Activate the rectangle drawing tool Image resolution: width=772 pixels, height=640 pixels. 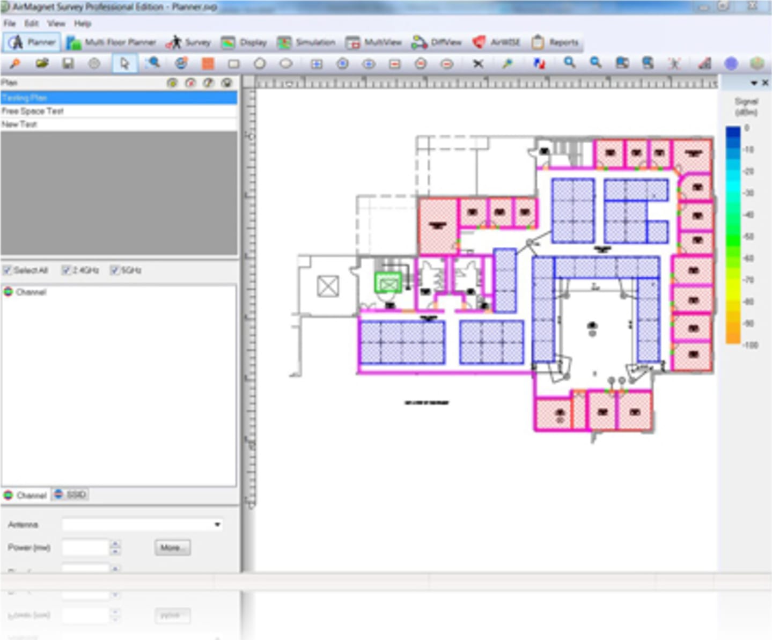coord(233,63)
